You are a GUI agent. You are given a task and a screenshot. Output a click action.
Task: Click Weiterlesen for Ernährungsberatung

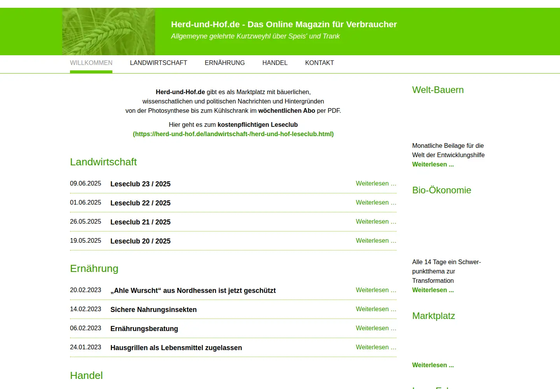click(x=376, y=328)
